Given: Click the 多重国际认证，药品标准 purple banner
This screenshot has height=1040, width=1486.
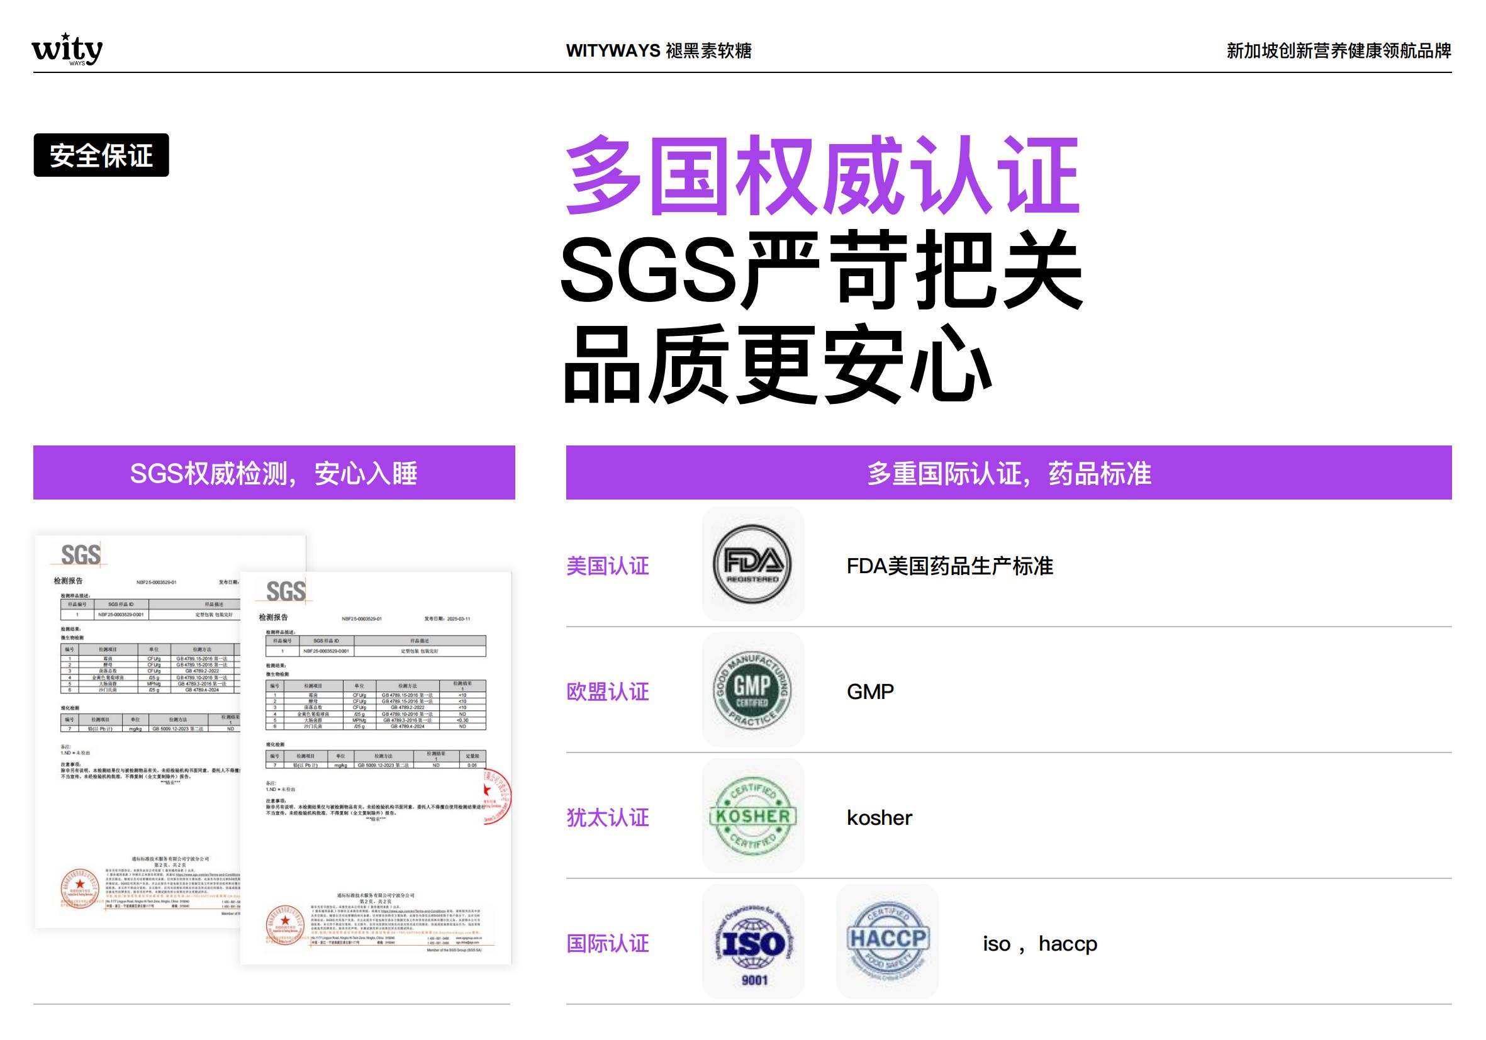Looking at the screenshot, I should pyautogui.click(x=1008, y=473).
